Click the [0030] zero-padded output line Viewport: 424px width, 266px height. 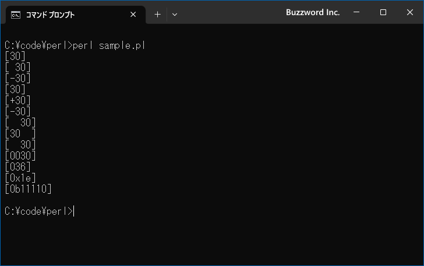click(20, 156)
